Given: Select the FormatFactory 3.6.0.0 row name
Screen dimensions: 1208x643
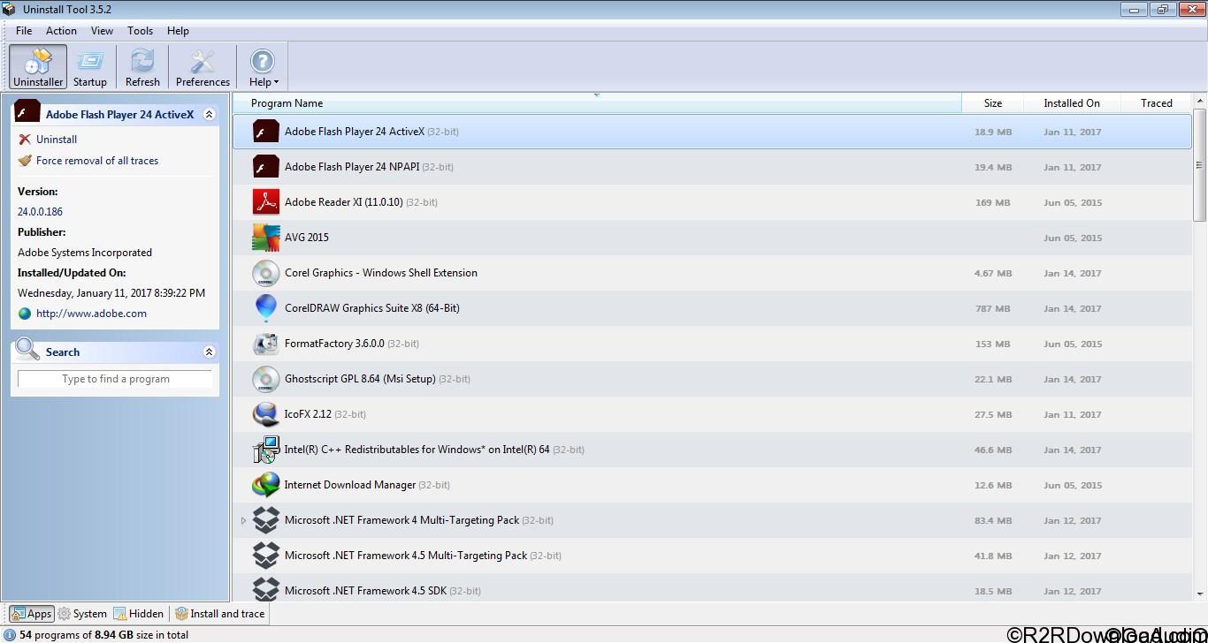Looking at the screenshot, I should 334,344.
